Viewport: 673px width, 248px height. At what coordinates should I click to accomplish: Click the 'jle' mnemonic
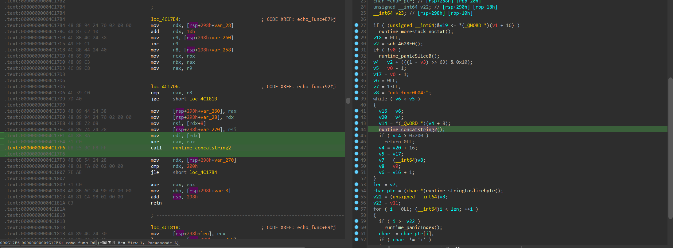[x=155, y=172]
